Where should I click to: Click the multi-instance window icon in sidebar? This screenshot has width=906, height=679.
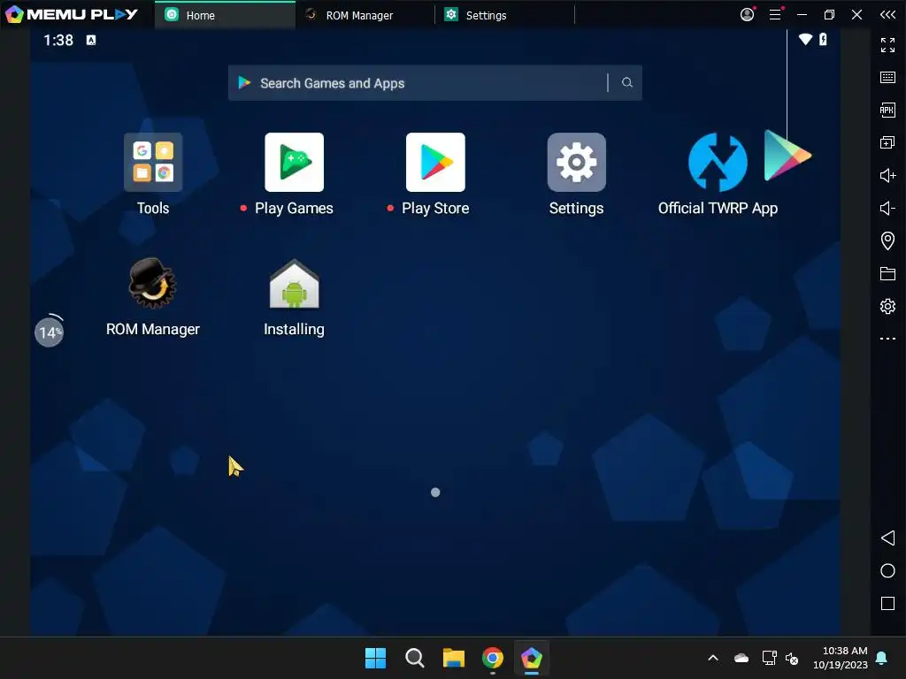[x=887, y=142]
